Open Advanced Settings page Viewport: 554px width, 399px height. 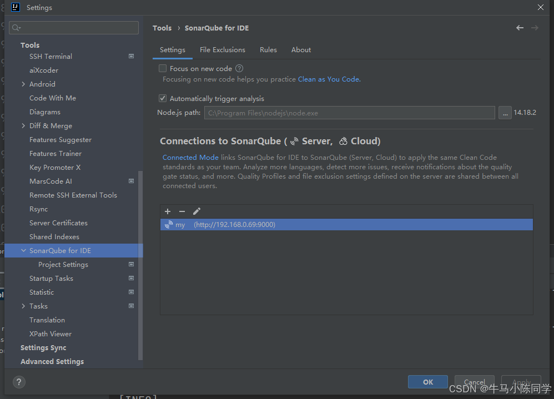(52, 362)
